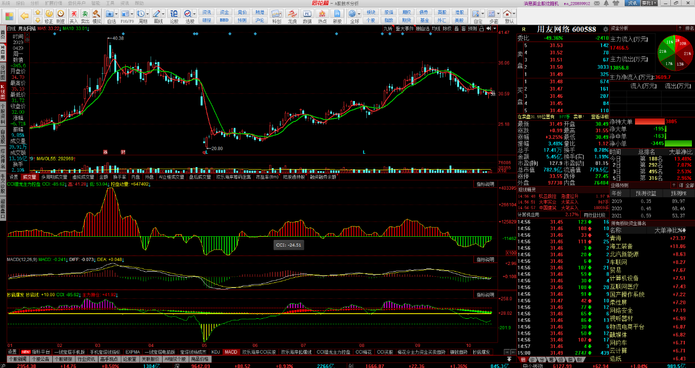Toggle 叠 overlay mode on chart

click(456, 28)
